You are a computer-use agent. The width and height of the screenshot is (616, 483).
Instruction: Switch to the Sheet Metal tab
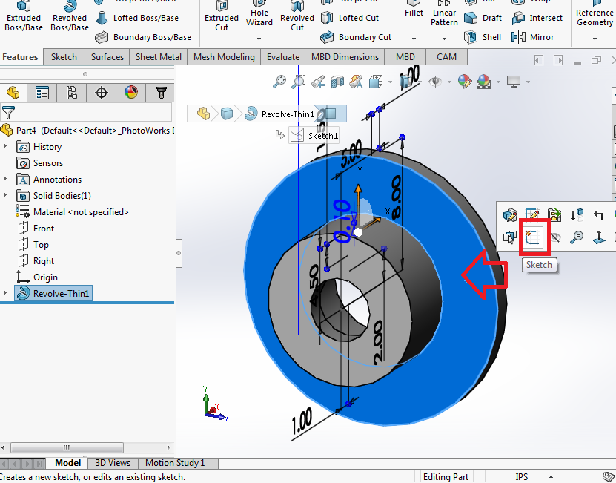[x=158, y=56]
